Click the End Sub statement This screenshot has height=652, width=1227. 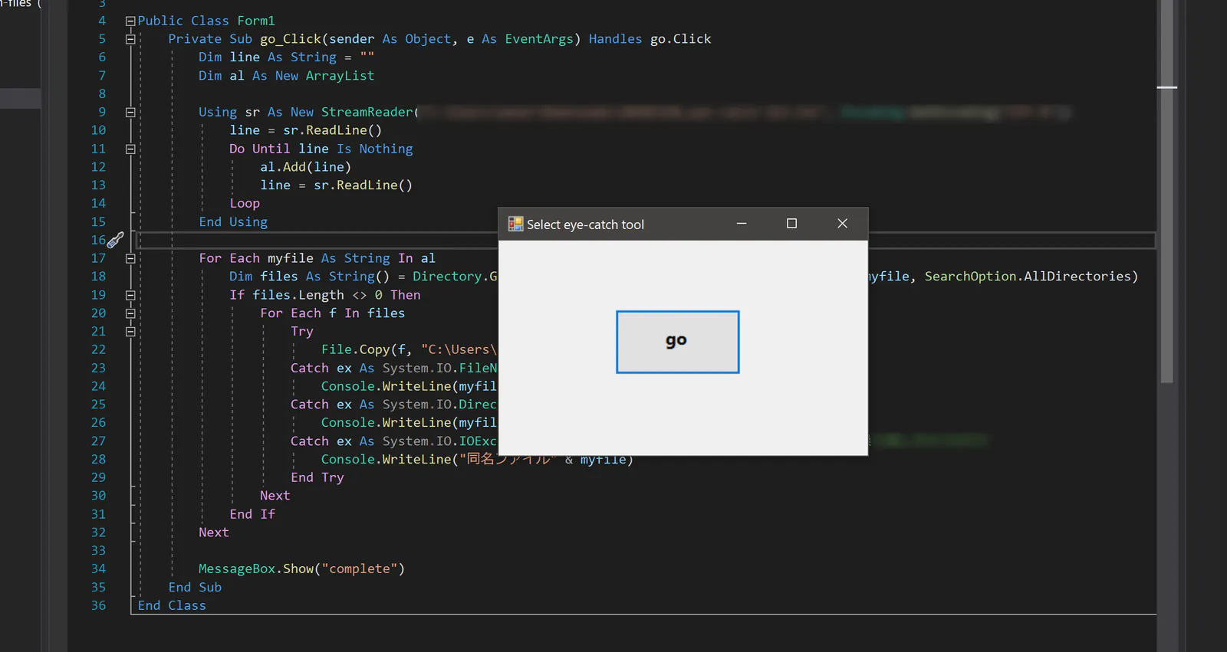coord(195,588)
